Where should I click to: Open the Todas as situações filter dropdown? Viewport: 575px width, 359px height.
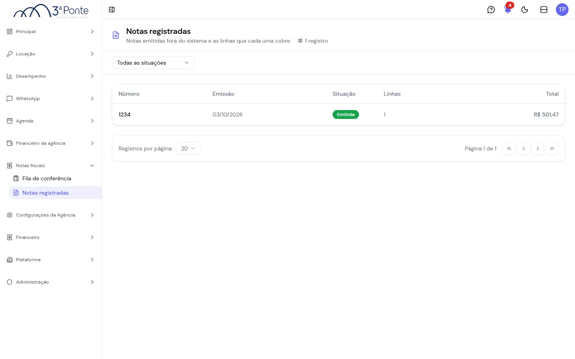(x=153, y=63)
